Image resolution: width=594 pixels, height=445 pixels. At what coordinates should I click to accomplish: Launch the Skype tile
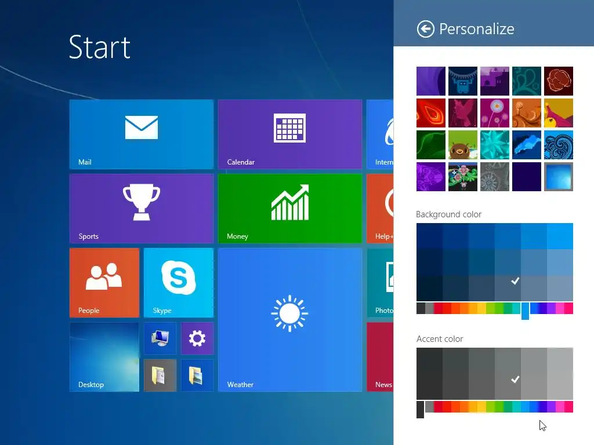coord(179,283)
